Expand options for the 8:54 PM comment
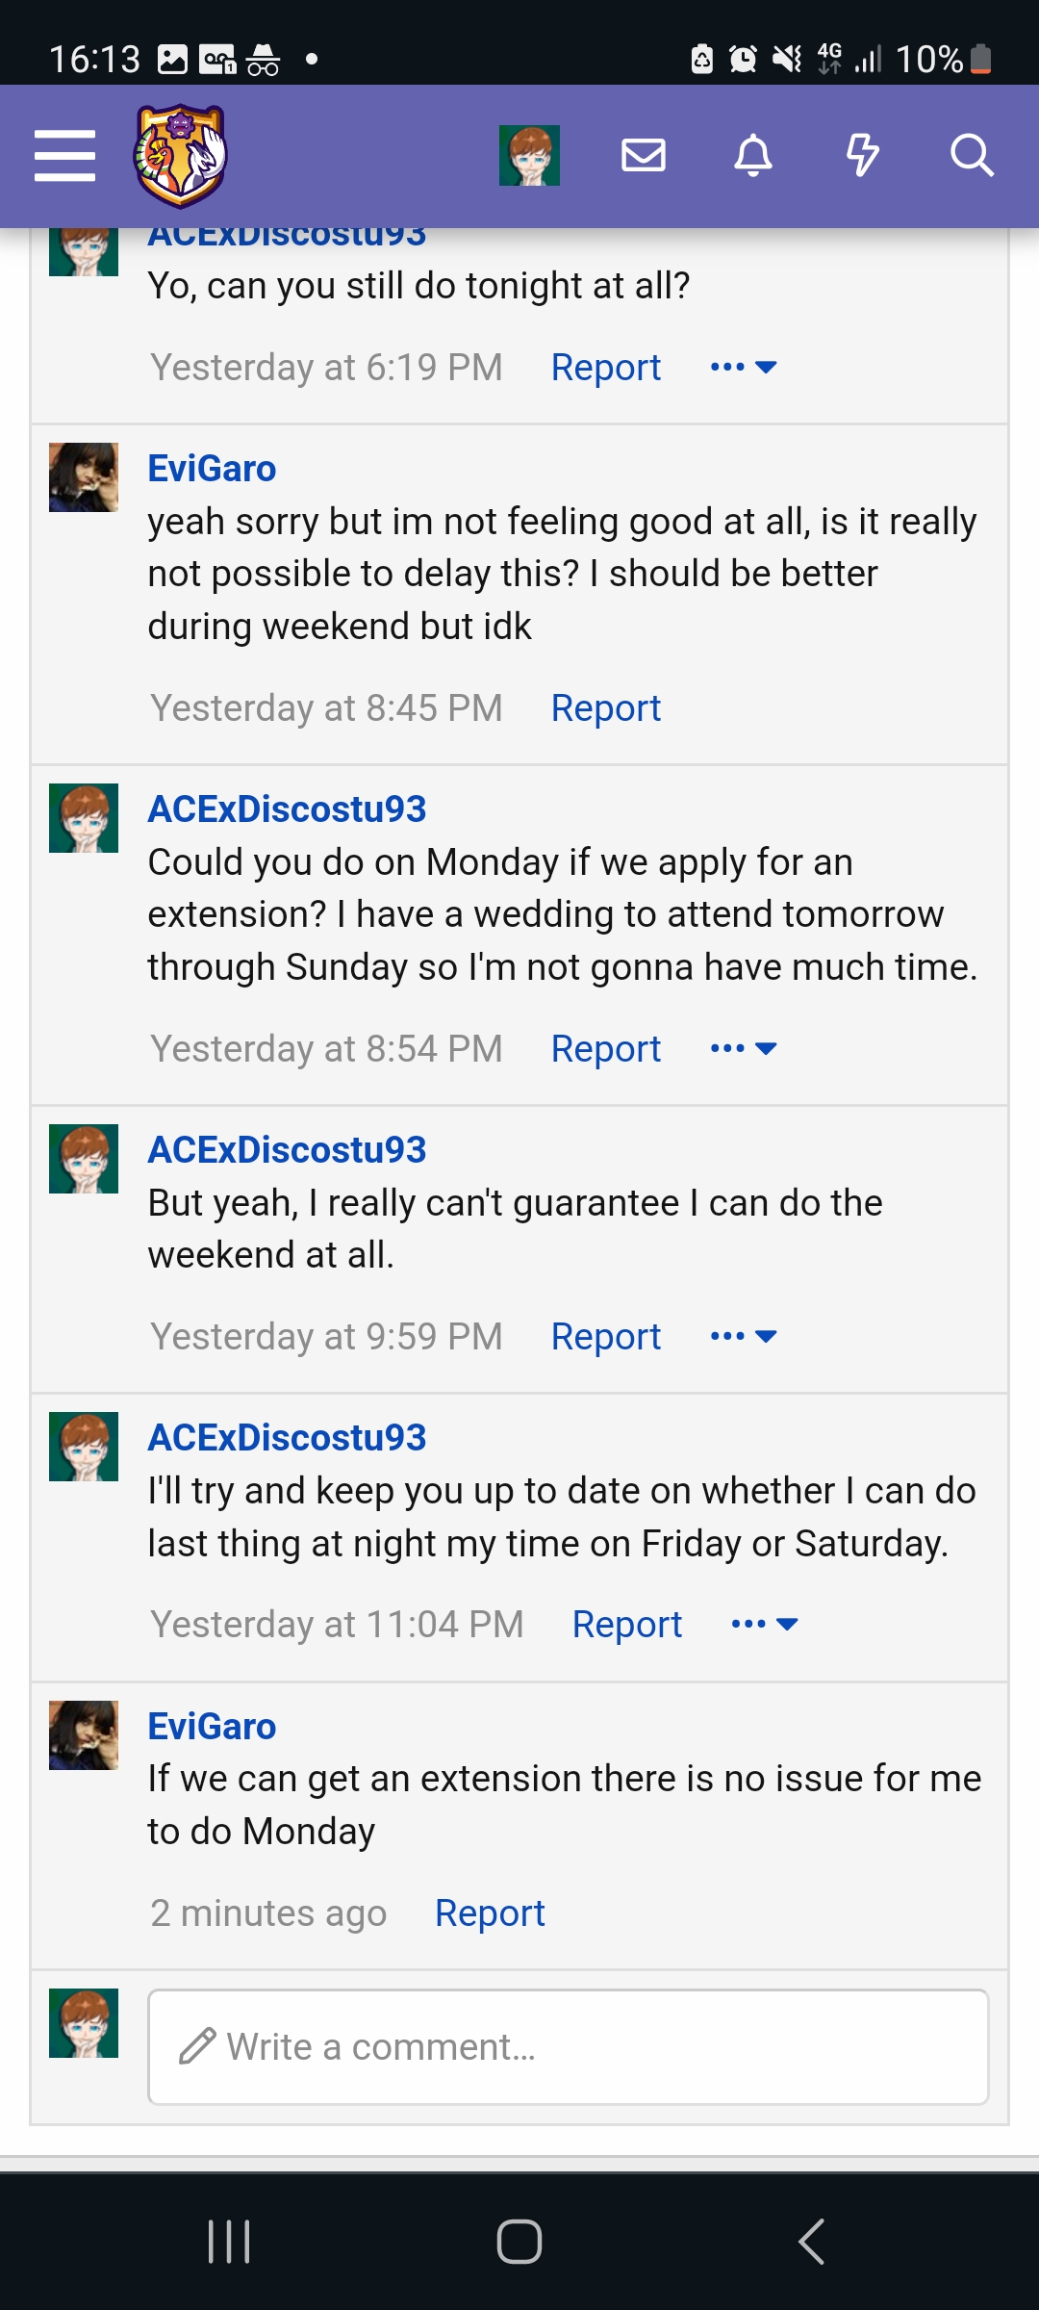Viewport: 1039px width, 2310px height. coord(743,1048)
